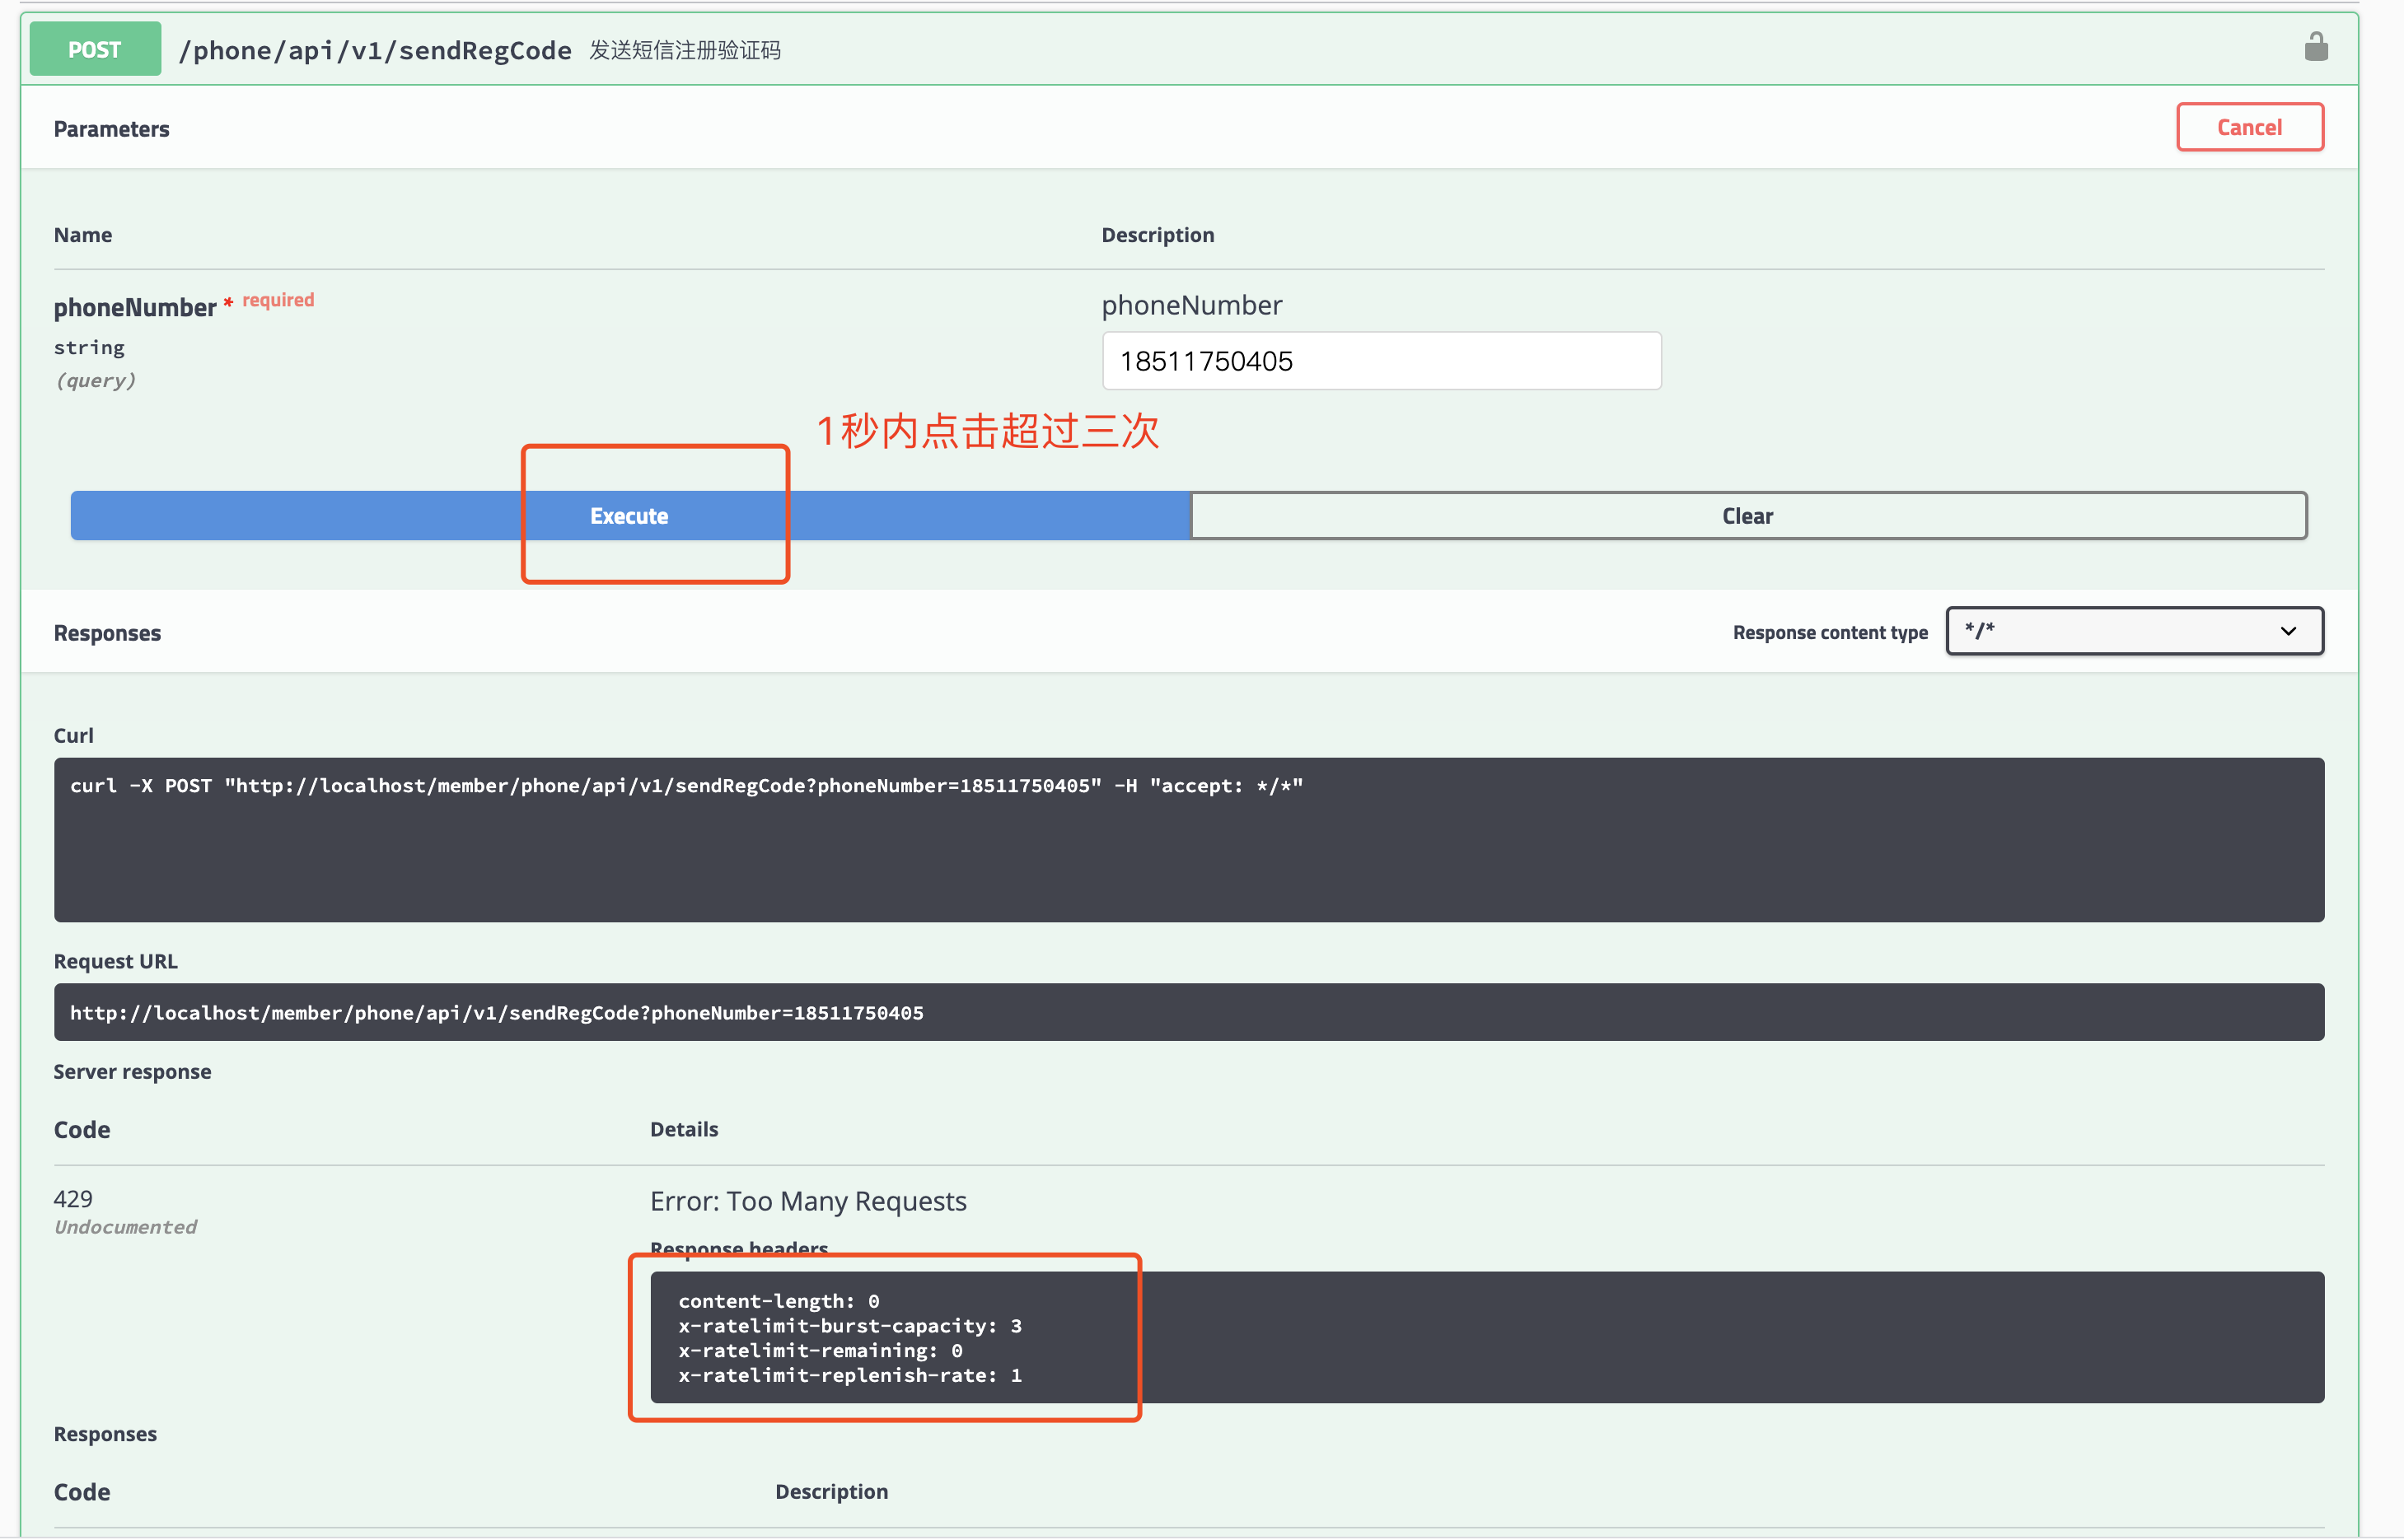The image size is (2404, 1540).
Task: Click the 'Undocumented' label under 429
Action: (x=125, y=1227)
